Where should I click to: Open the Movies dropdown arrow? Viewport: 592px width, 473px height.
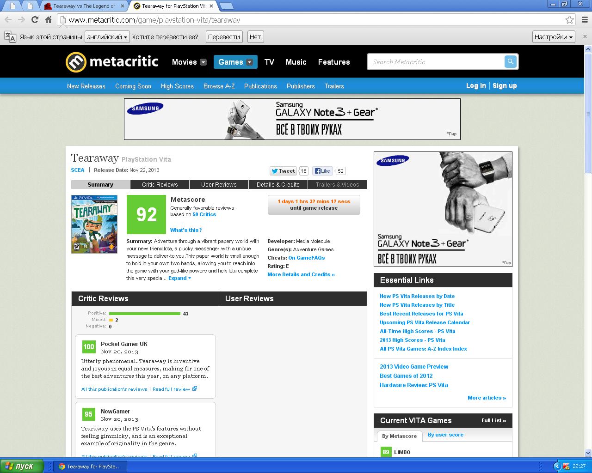pyautogui.click(x=203, y=62)
